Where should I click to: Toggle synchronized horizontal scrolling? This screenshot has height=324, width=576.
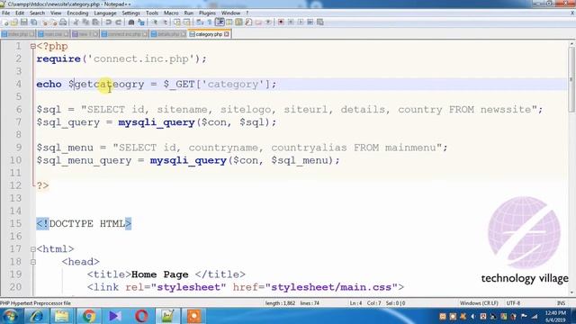tap(187, 22)
